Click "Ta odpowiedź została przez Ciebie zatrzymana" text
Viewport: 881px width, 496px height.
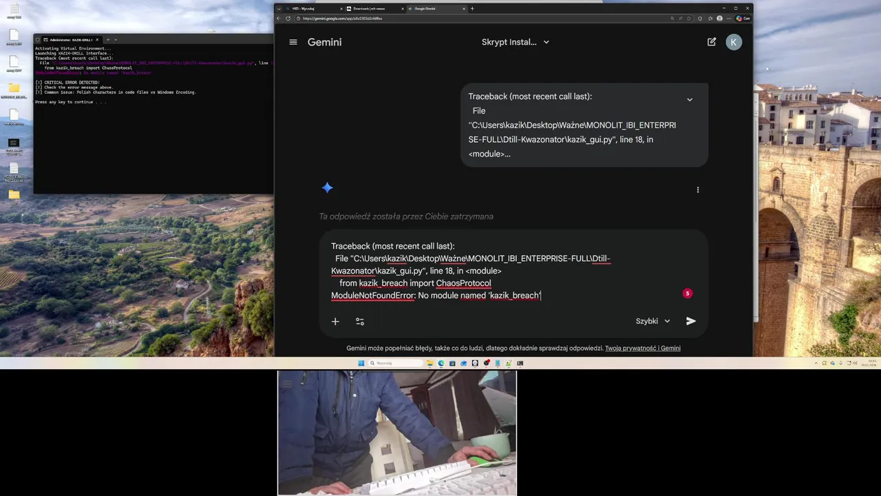pos(406,216)
